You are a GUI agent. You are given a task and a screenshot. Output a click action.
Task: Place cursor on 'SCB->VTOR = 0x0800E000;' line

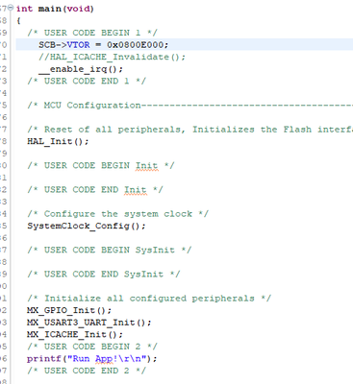coord(103,45)
